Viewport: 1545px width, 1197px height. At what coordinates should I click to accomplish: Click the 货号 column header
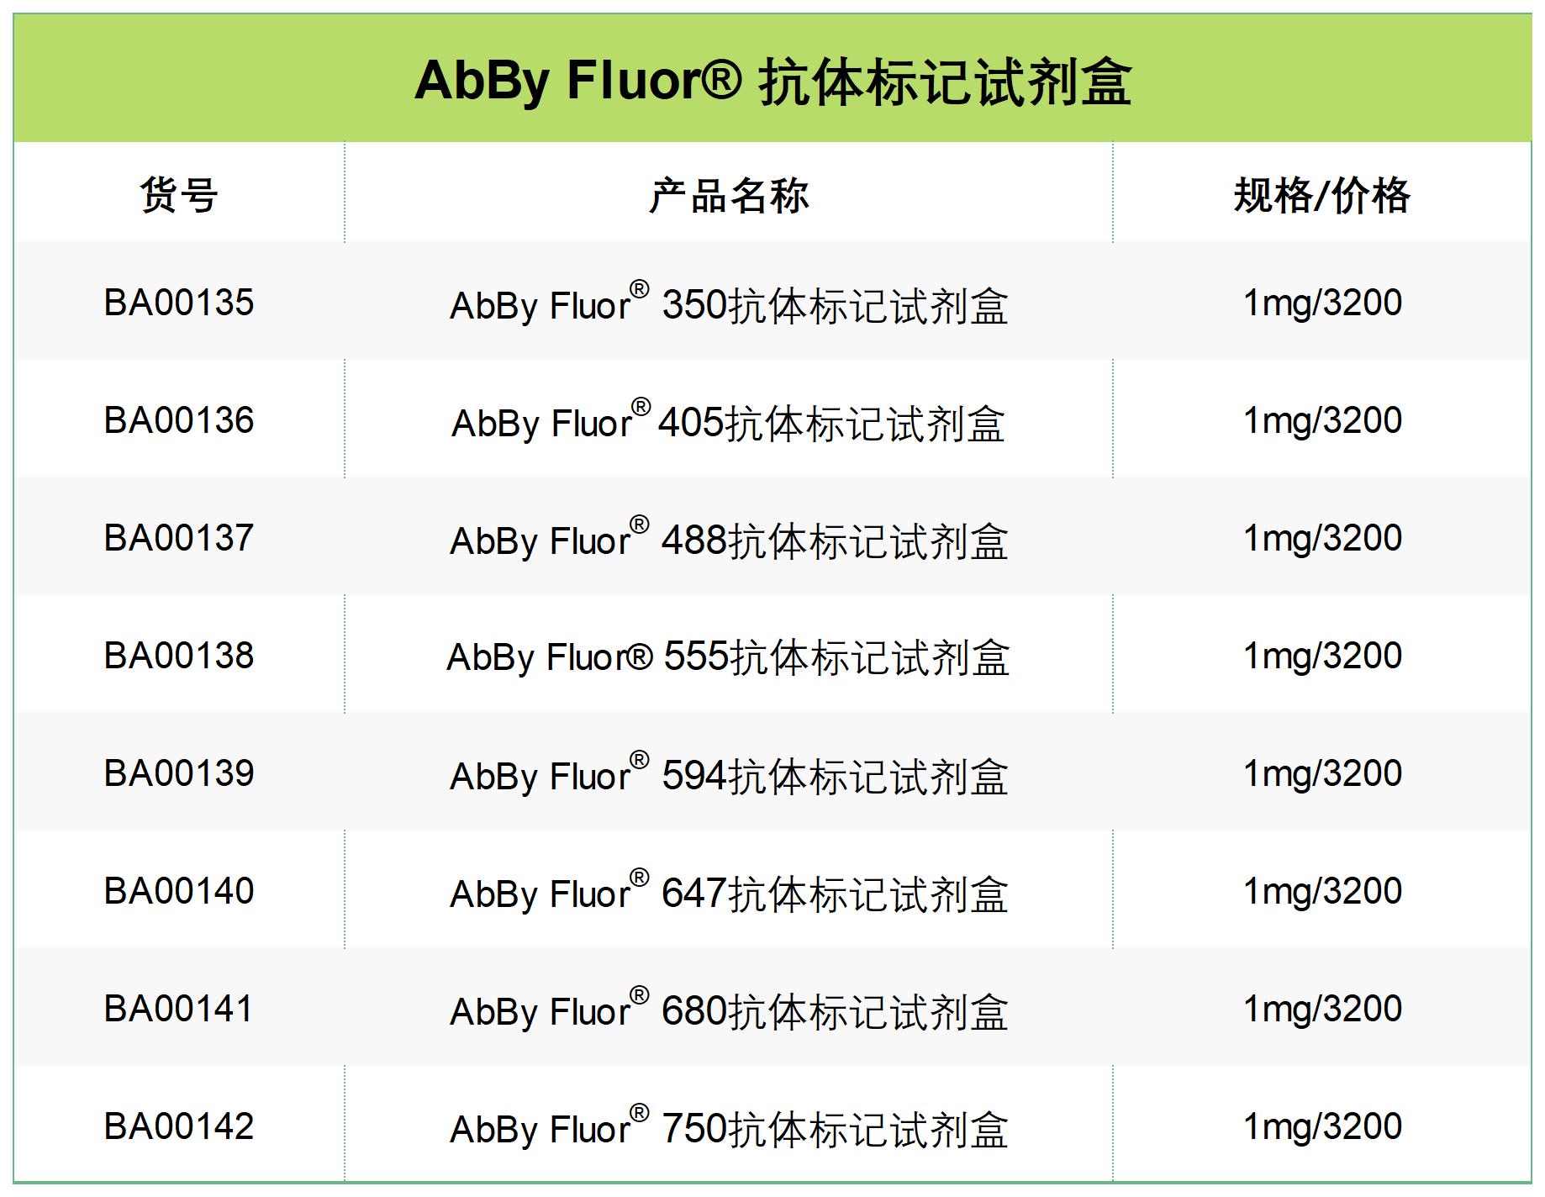[x=179, y=195]
